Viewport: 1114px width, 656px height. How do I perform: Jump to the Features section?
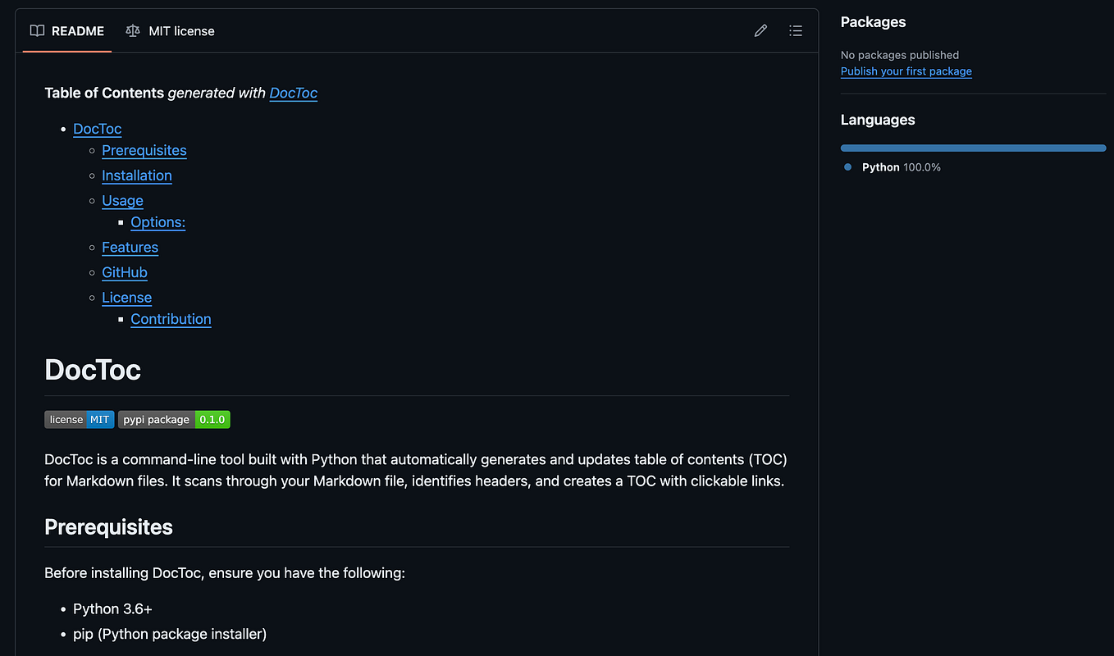point(130,247)
